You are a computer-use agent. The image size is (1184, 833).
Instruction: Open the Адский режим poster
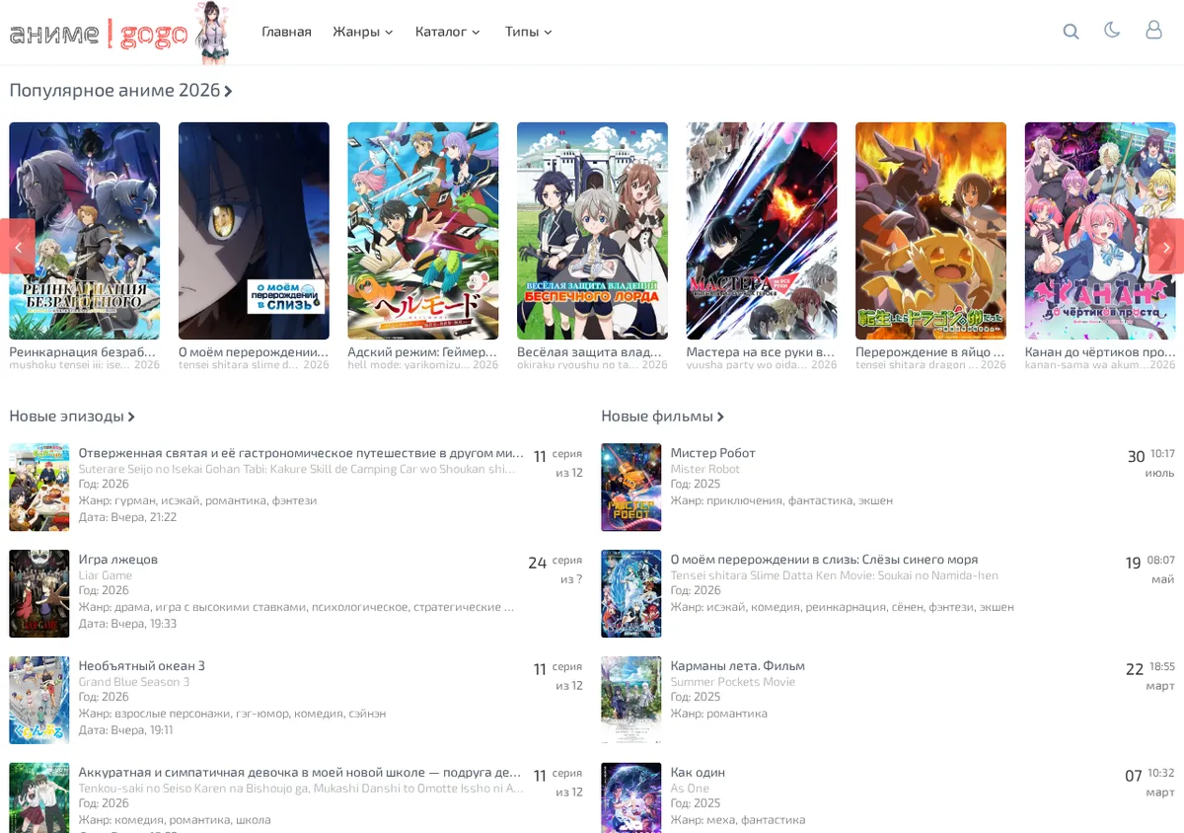tap(422, 231)
